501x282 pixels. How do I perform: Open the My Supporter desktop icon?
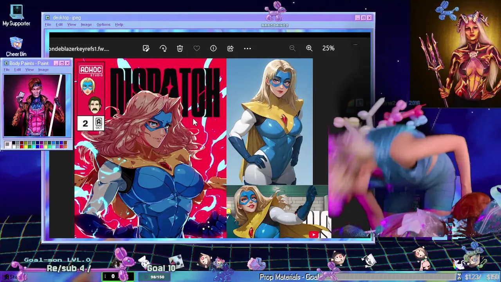[x=16, y=16]
